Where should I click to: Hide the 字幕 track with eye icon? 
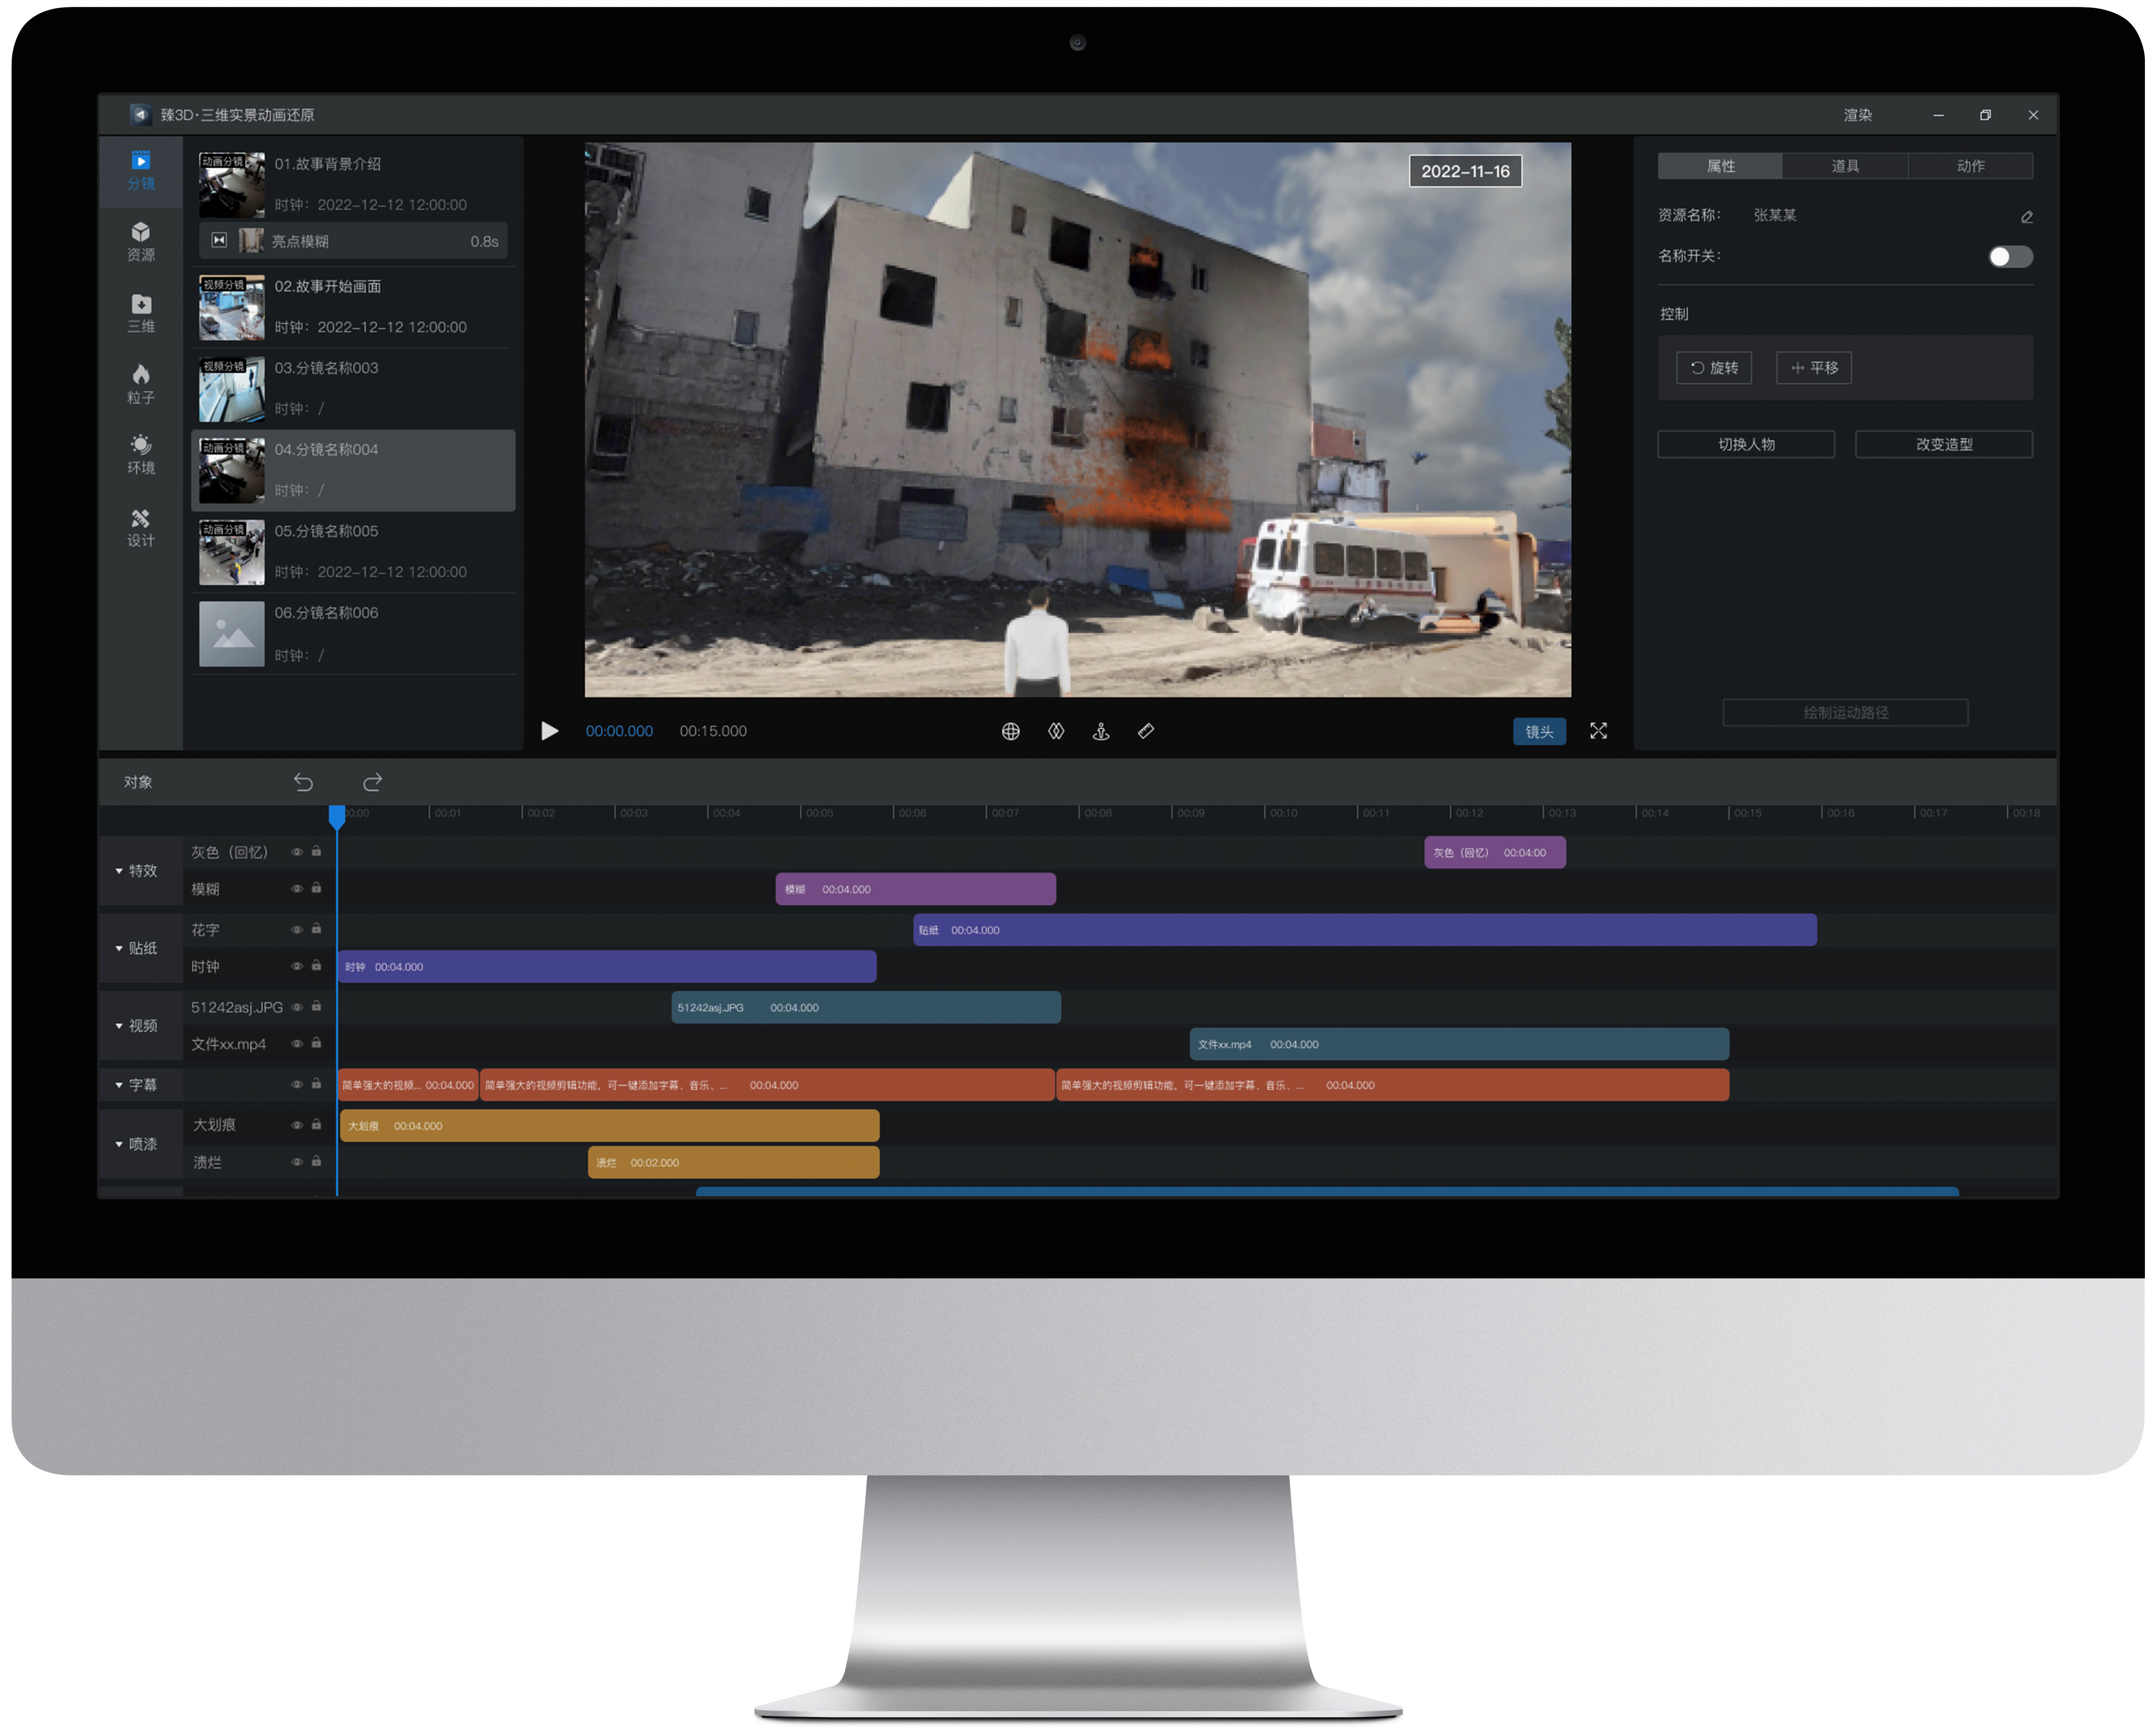(297, 1085)
